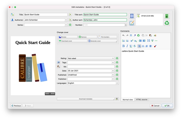Switch to the Normal view tab
This screenshot has height=119, width=182.
point(128,100)
